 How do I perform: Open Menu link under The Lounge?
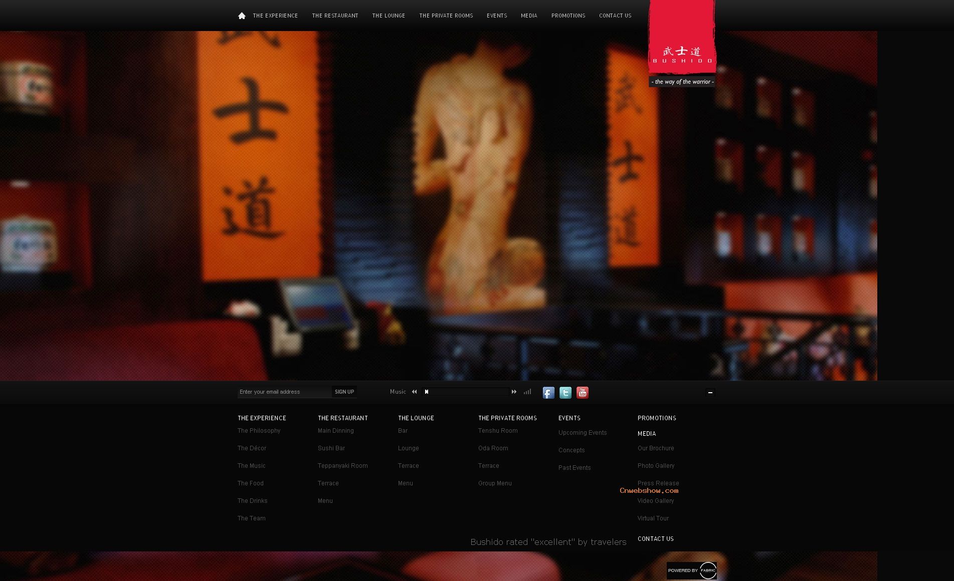(x=405, y=483)
